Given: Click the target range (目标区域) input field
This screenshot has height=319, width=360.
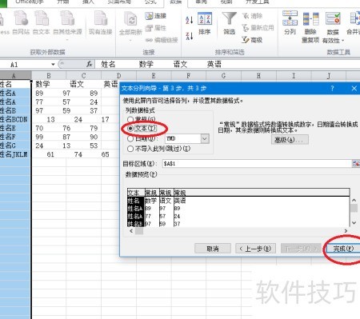Looking at the screenshot, I should (x=257, y=163).
